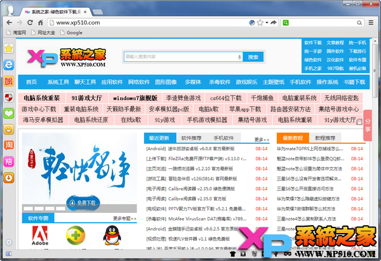Open 操作系统 in the navigation bar
Viewport: 381px width, 261px height.
click(327, 82)
